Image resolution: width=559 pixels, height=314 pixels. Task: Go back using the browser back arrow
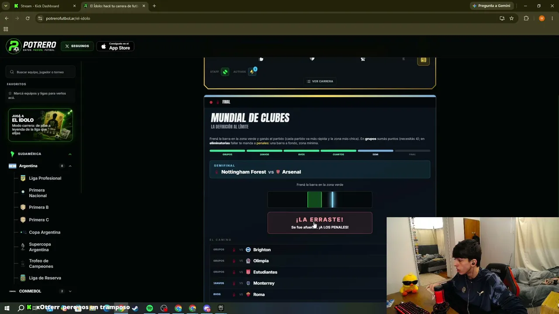(x=7, y=18)
